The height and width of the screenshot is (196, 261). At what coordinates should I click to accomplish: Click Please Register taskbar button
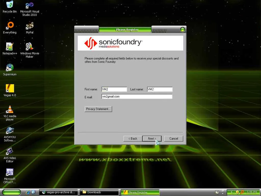tap(140, 192)
